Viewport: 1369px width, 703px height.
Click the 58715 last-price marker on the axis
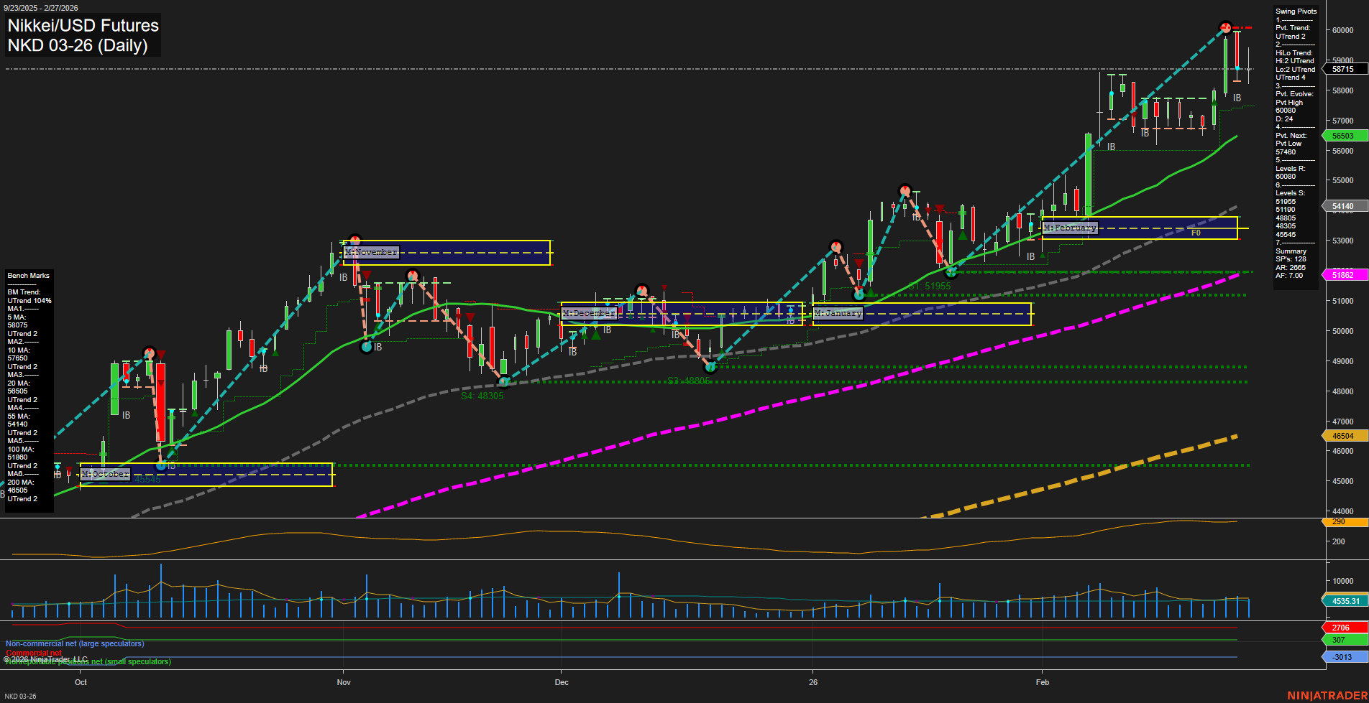1342,69
